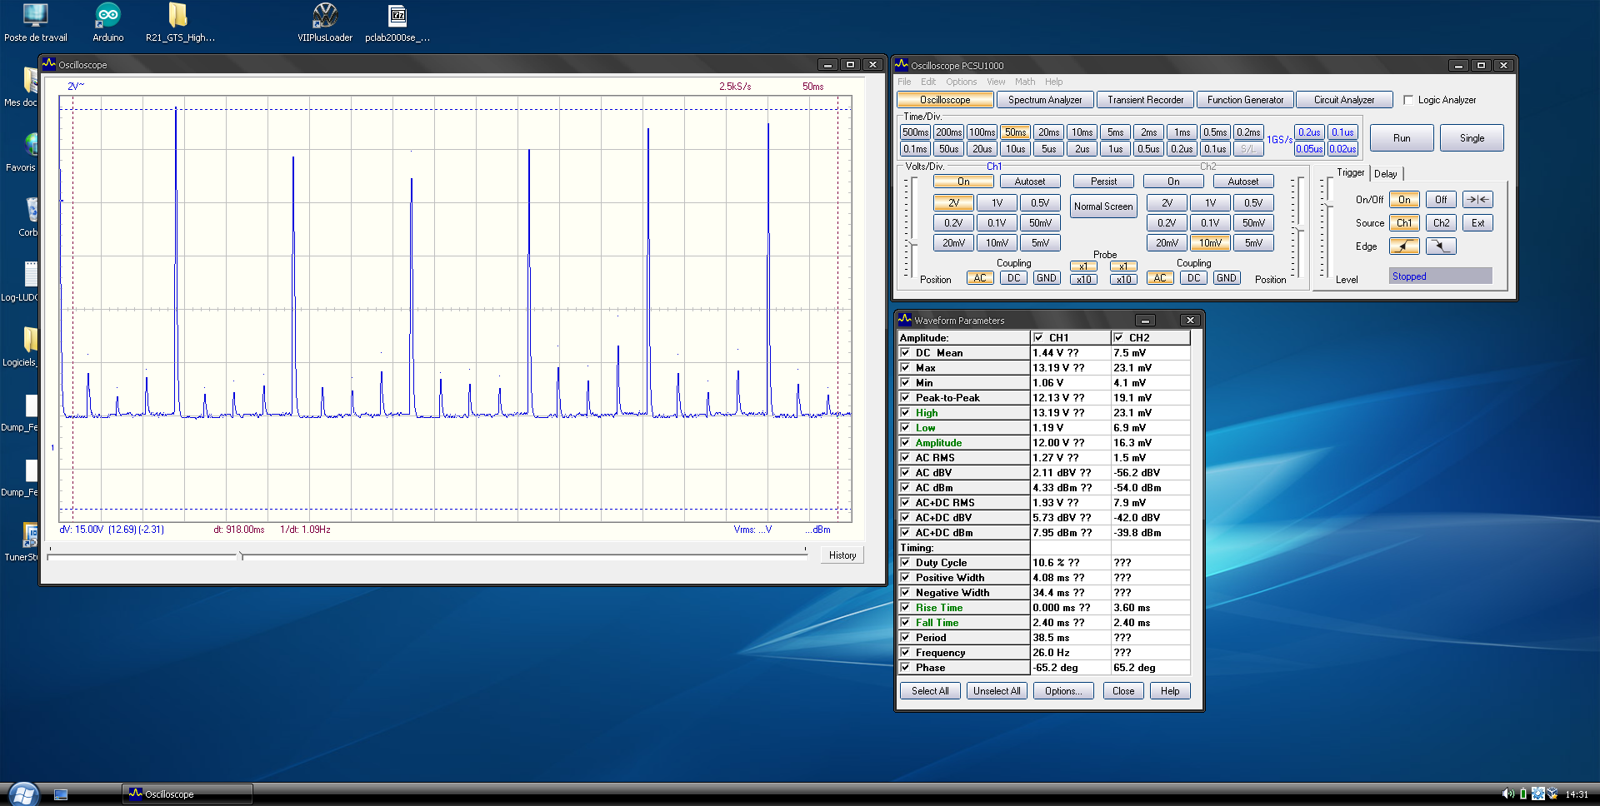Click the volume icon in system tray
This screenshot has height=806, width=1600.
[1507, 794]
